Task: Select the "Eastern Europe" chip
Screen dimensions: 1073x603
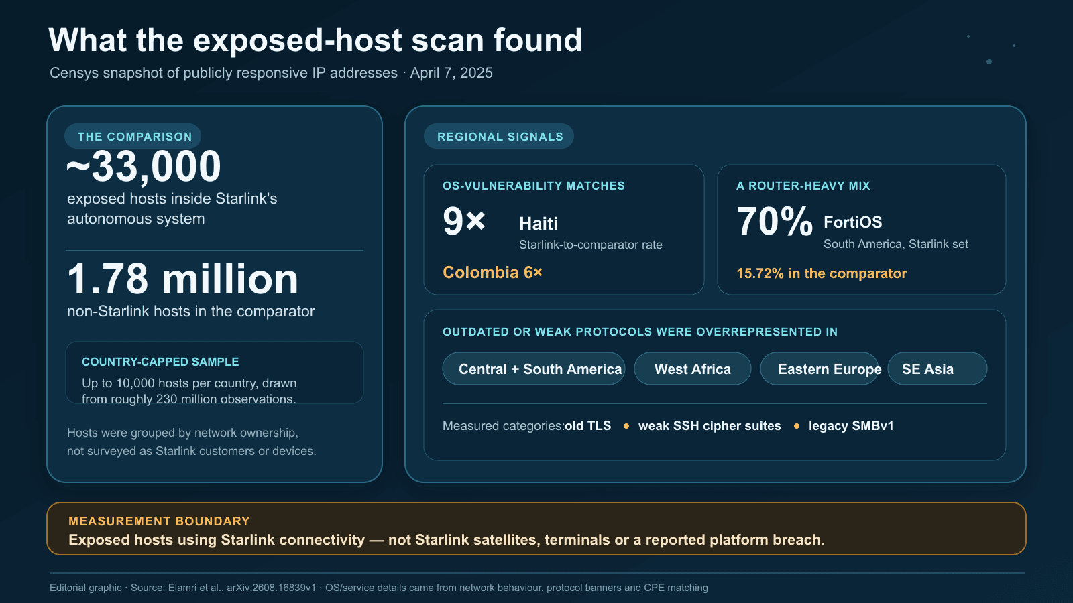Action: coord(820,368)
